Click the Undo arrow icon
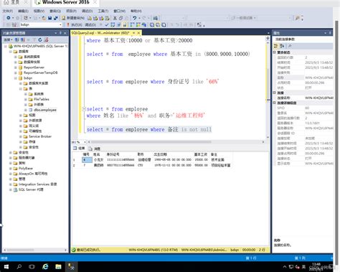340x272 pixels. coord(135,18)
